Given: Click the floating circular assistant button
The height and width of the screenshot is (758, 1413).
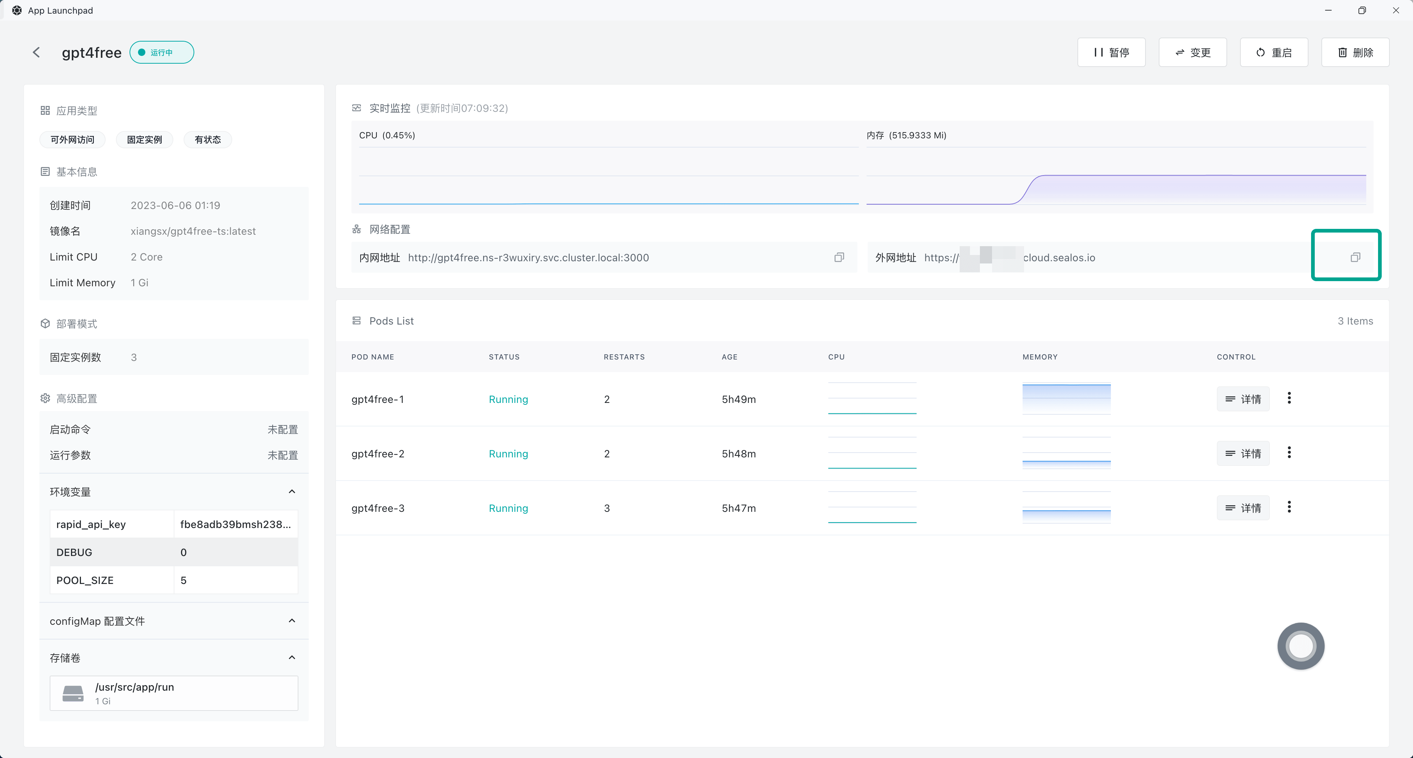Looking at the screenshot, I should 1300,645.
